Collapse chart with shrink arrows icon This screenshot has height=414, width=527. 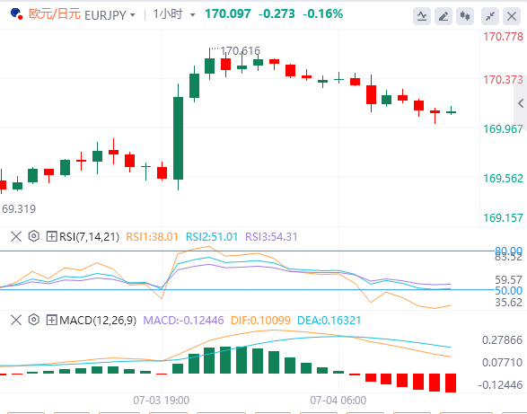490,16
